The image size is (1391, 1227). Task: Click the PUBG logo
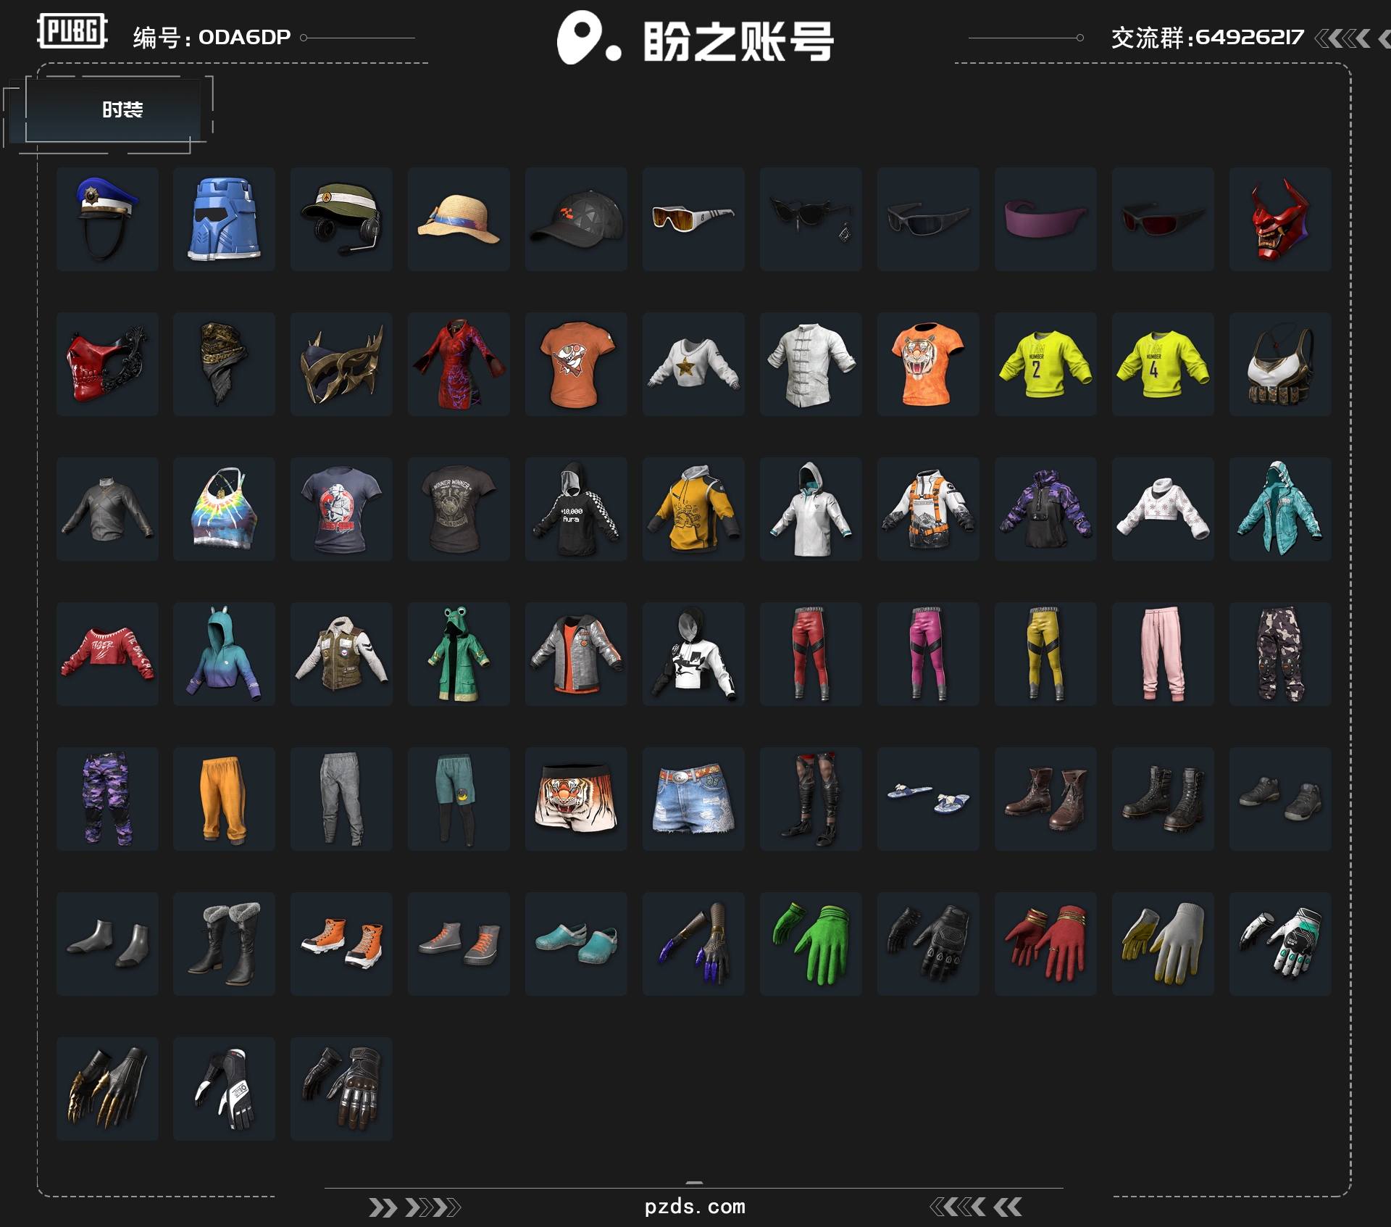pyautogui.click(x=72, y=31)
